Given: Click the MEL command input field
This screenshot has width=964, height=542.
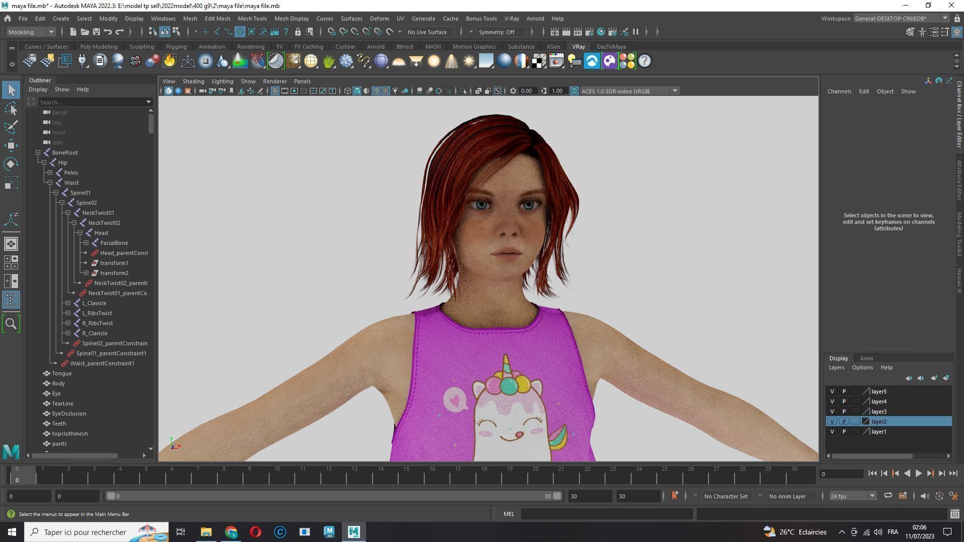Looking at the screenshot, I should click(607, 514).
